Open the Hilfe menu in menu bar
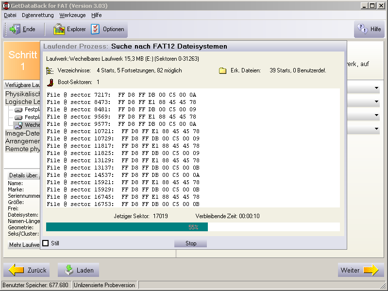 click(97, 16)
